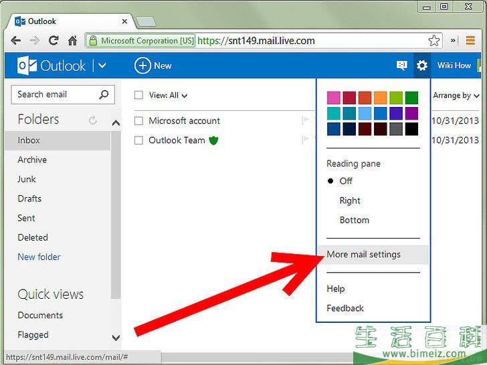The height and width of the screenshot is (365, 487).
Task: Open the Drafts folder
Action: pyautogui.click(x=29, y=199)
